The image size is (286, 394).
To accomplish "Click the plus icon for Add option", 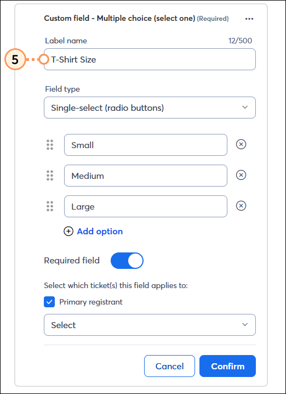I will click(x=68, y=232).
